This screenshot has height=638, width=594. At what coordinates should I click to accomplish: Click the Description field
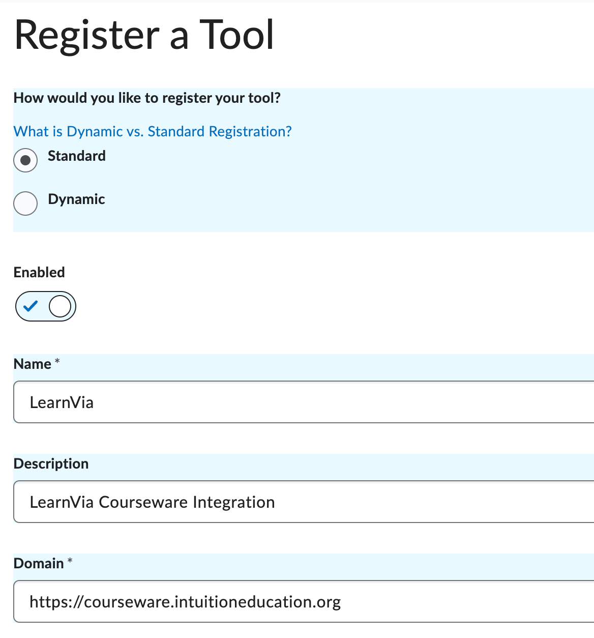304,502
